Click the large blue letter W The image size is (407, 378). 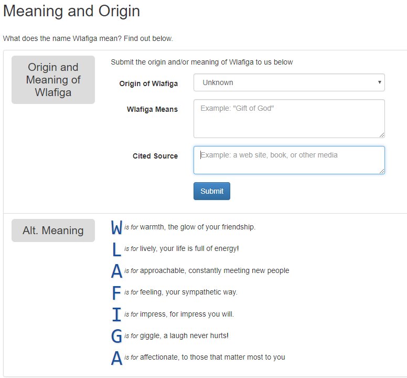pos(116,227)
